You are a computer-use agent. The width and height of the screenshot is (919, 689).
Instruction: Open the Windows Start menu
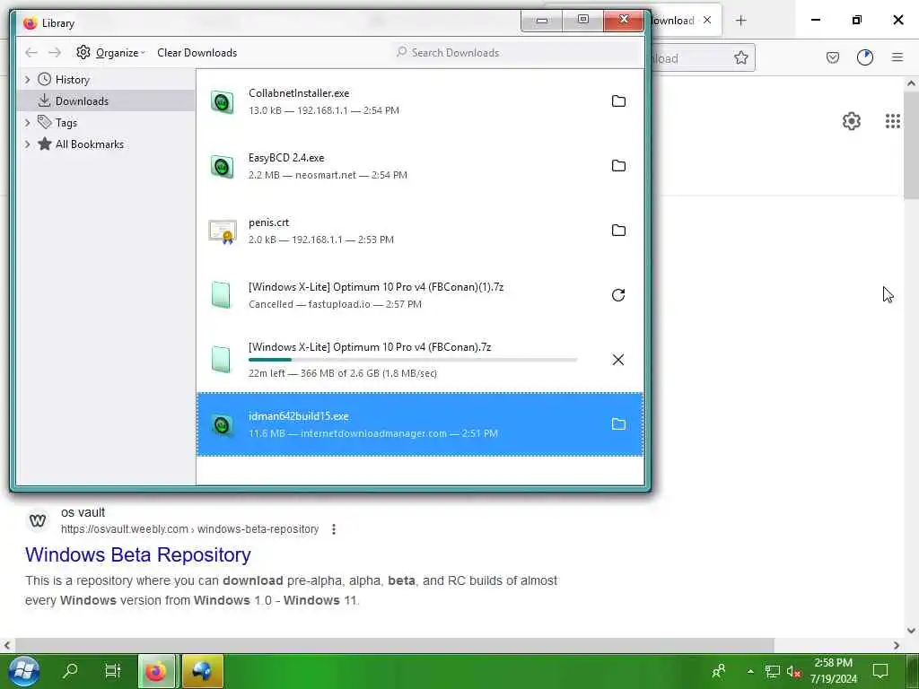[23, 671]
